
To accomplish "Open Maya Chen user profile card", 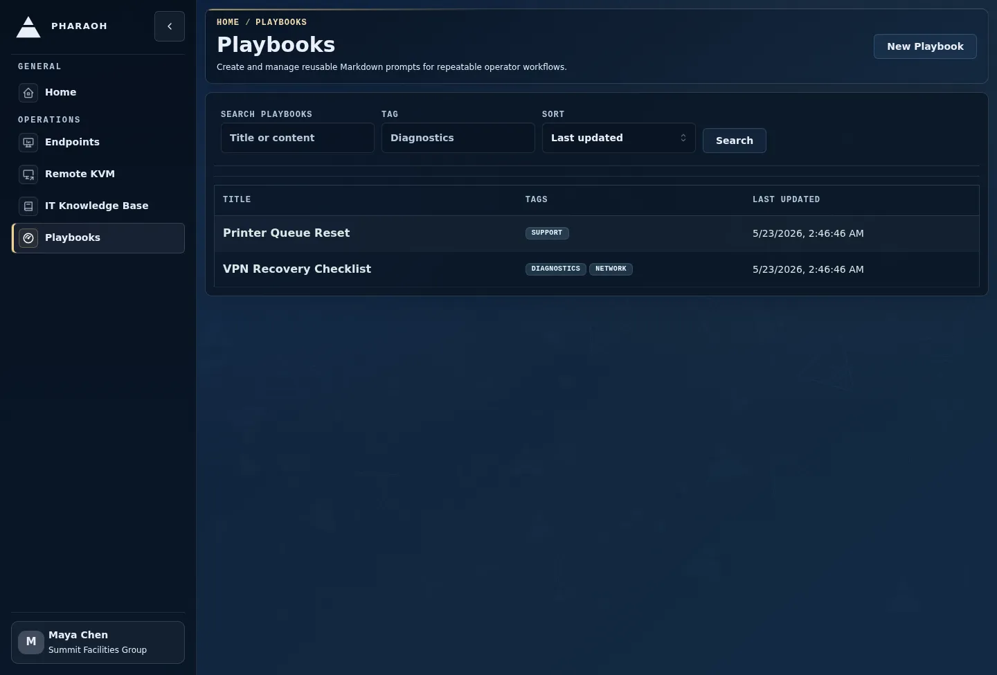I will 98,642.
